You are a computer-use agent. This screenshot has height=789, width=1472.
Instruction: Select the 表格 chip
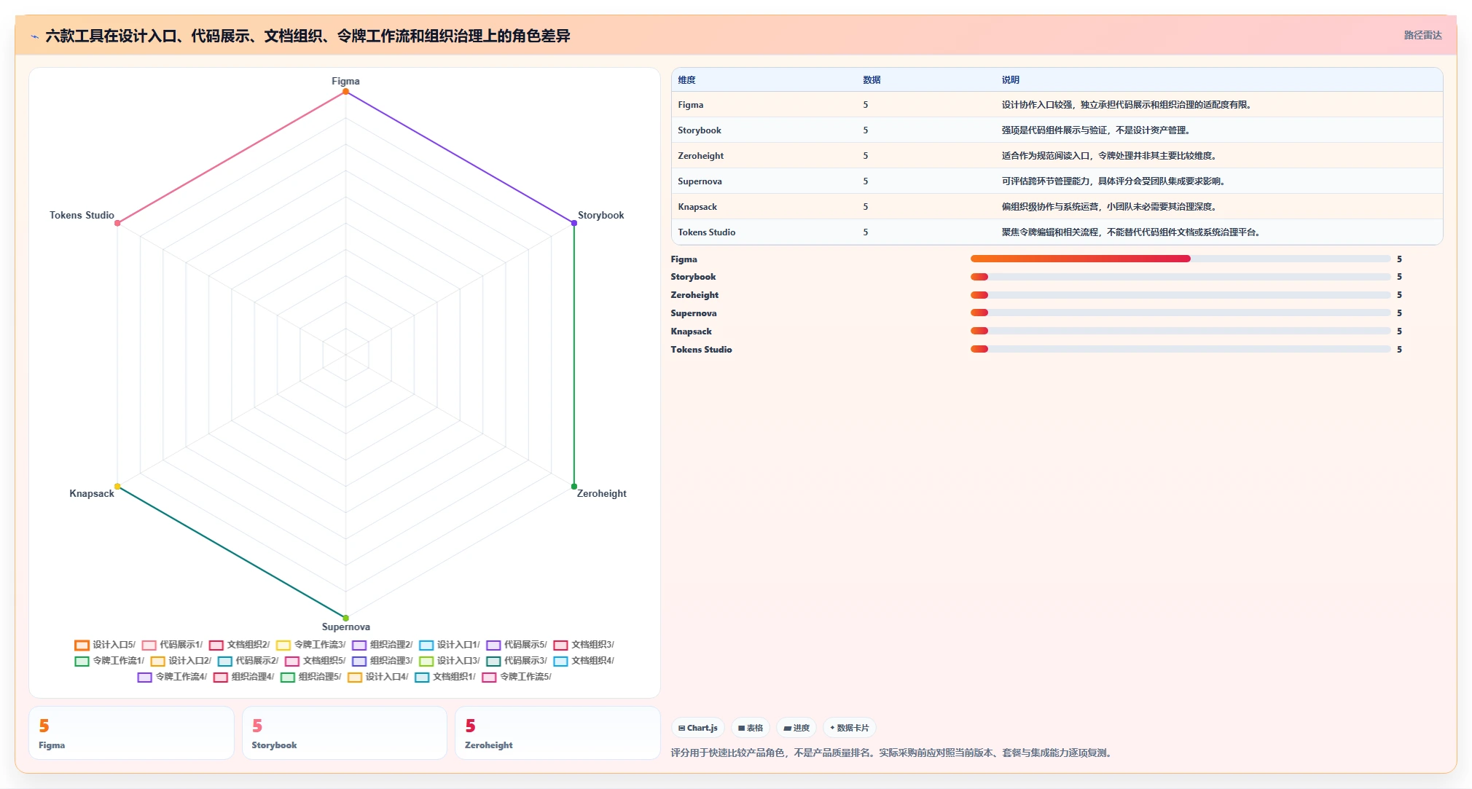750,728
